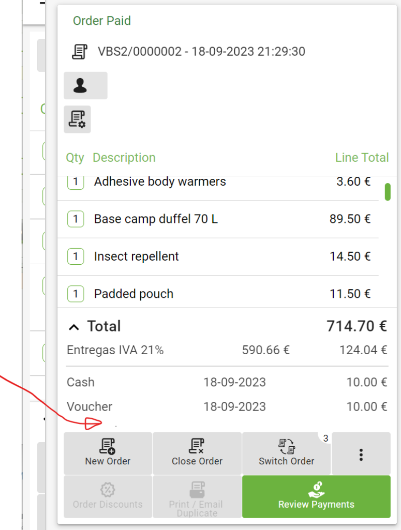Click the receipt icon beside order number

[79, 52]
